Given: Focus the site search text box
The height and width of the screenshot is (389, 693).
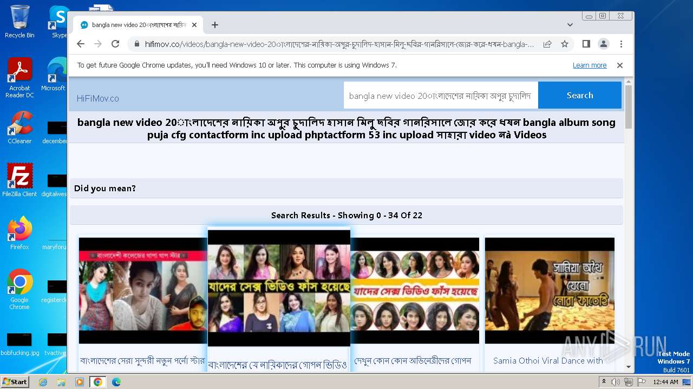Looking at the screenshot, I should point(441,96).
